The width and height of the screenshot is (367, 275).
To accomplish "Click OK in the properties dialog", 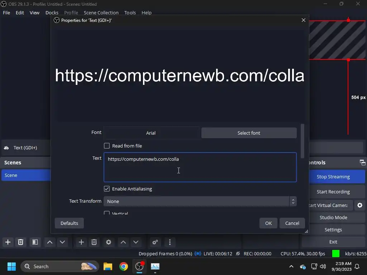I will pyautogui.click(x=268, y=223).
